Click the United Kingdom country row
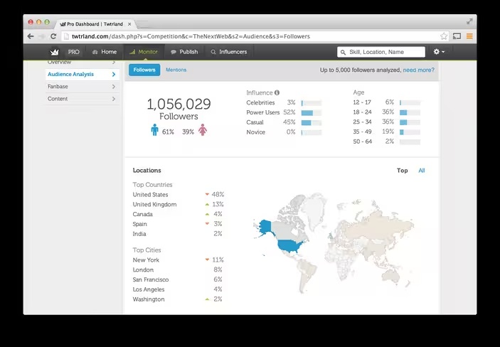Viewport: 500px width, 347px height. (x=179, y=205)
